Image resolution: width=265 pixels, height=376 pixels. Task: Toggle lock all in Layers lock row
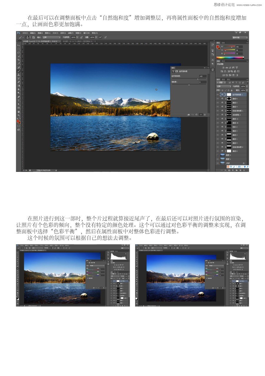click(231, 90)
